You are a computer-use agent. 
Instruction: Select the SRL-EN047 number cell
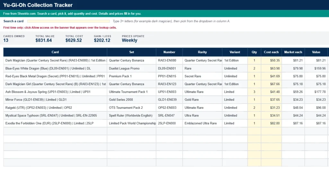(x=169, y=115)
